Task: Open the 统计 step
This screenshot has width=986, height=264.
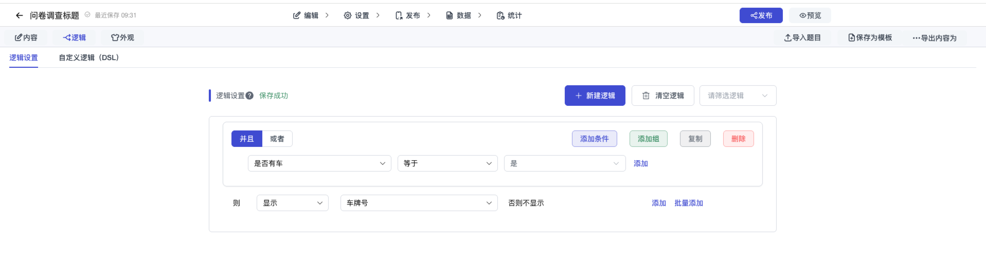Action: coord(509,15)
